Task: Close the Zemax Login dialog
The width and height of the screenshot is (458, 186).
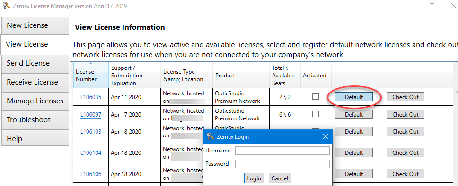Action: pos(326,136)
